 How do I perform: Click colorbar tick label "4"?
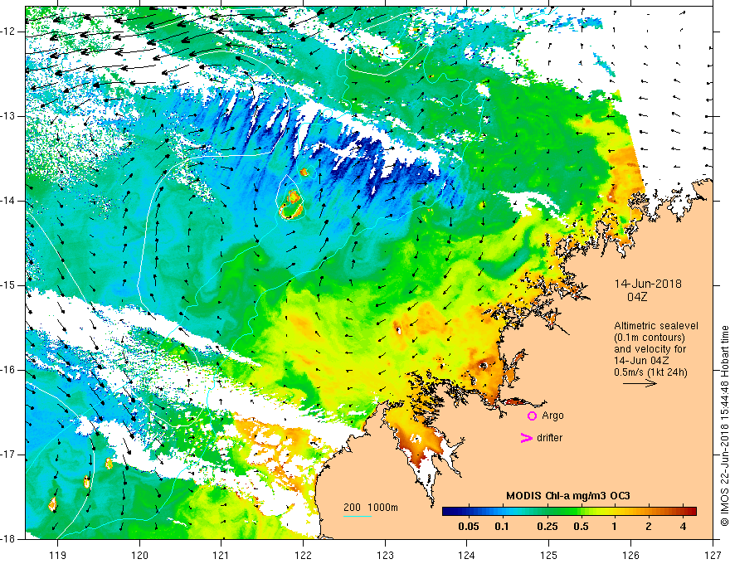tap(683, 527)
